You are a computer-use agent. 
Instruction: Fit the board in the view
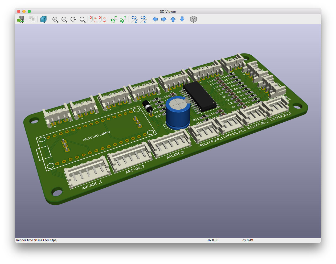coord(83,19)
